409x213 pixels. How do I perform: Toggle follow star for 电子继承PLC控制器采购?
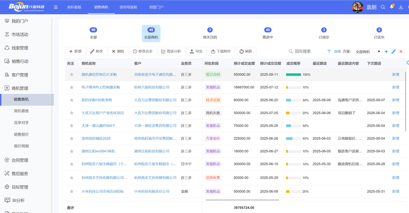point(72,87)
